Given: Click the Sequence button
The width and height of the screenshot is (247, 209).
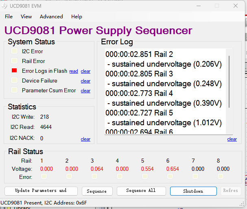Looking at the screenshot, I should click(97, 191).
